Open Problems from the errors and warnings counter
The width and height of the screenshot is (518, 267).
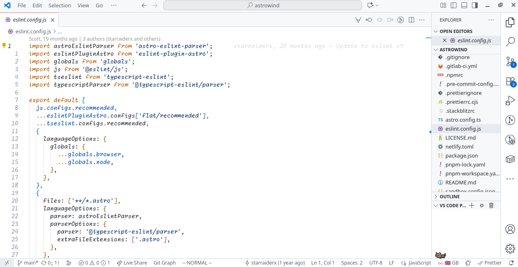click(x=94, y=263)
